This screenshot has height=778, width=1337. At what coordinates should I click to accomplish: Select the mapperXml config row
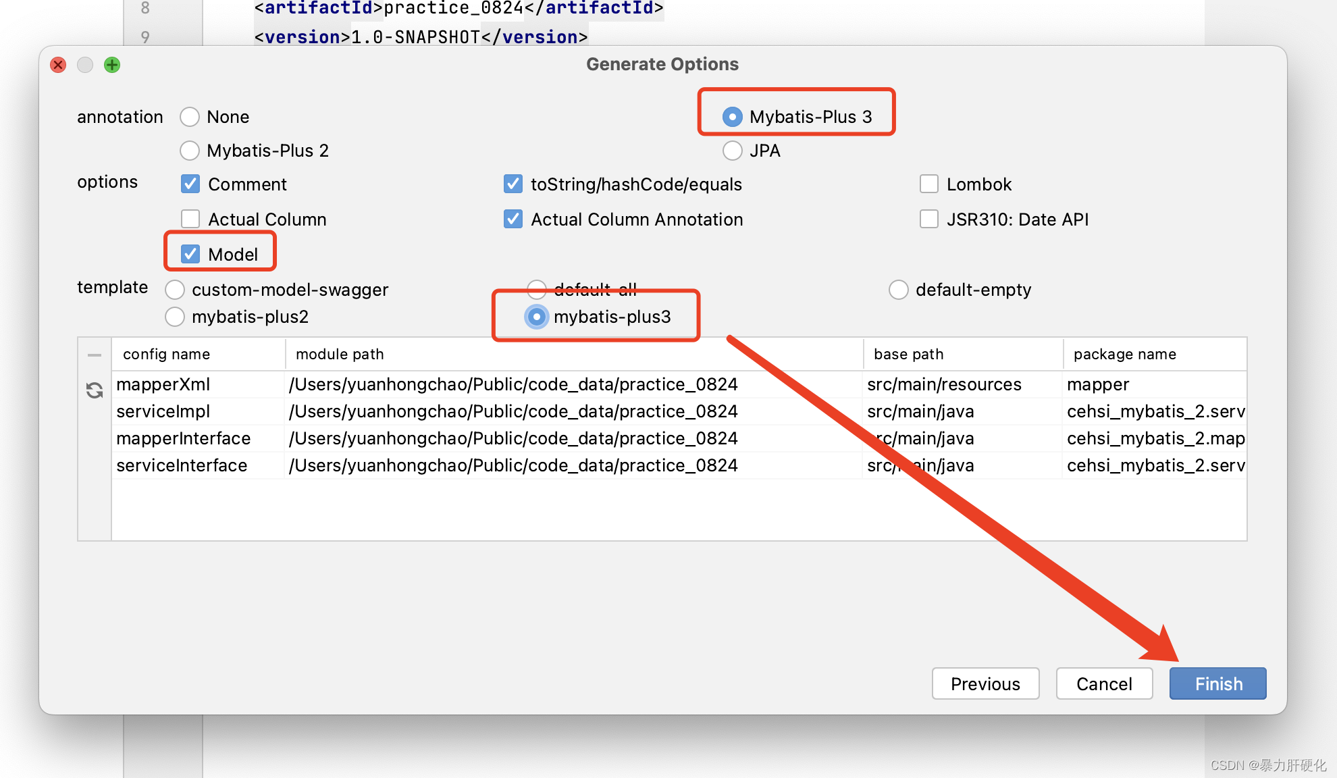tap(163, 384)
